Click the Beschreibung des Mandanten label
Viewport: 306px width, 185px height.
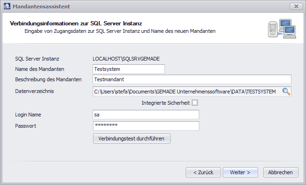[x=48, y=79]
